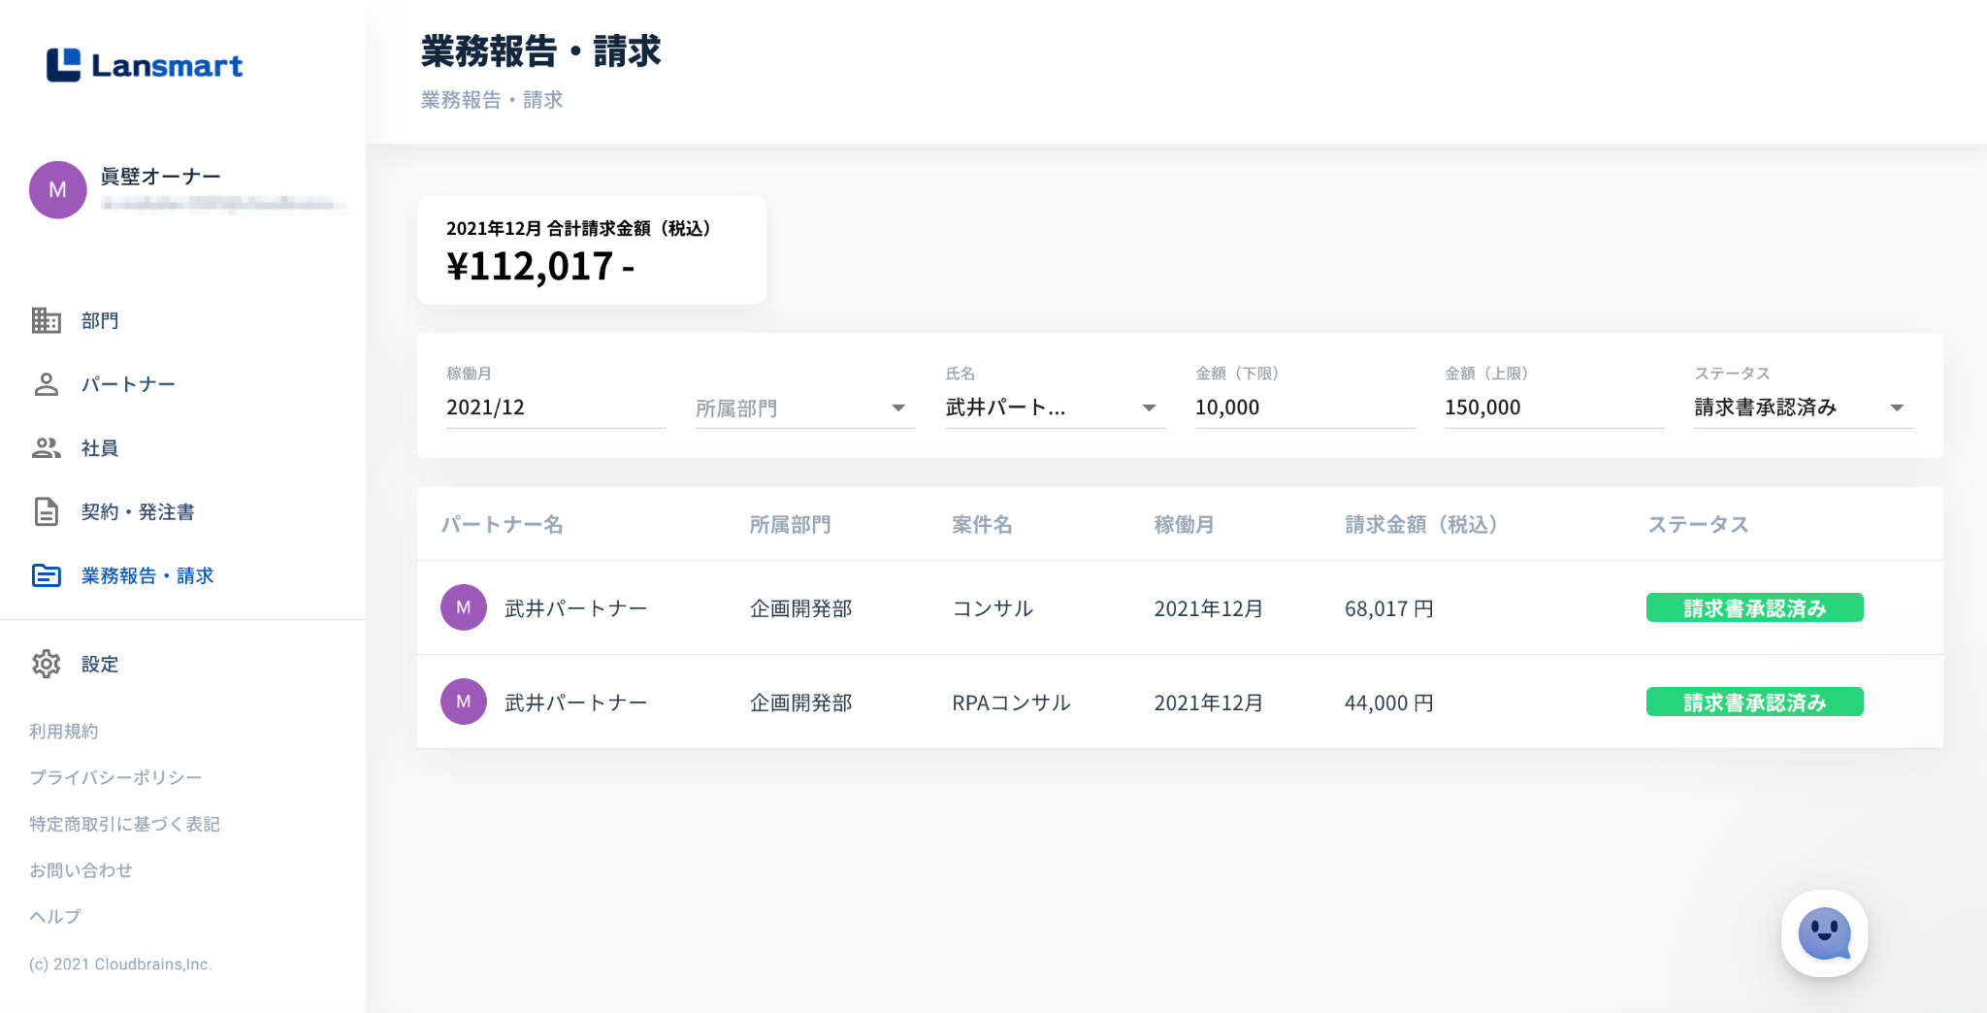This screenshot has width=1987, height=1013.
Task: Open the ヘルプ link
Action: [x=55, y=916]
